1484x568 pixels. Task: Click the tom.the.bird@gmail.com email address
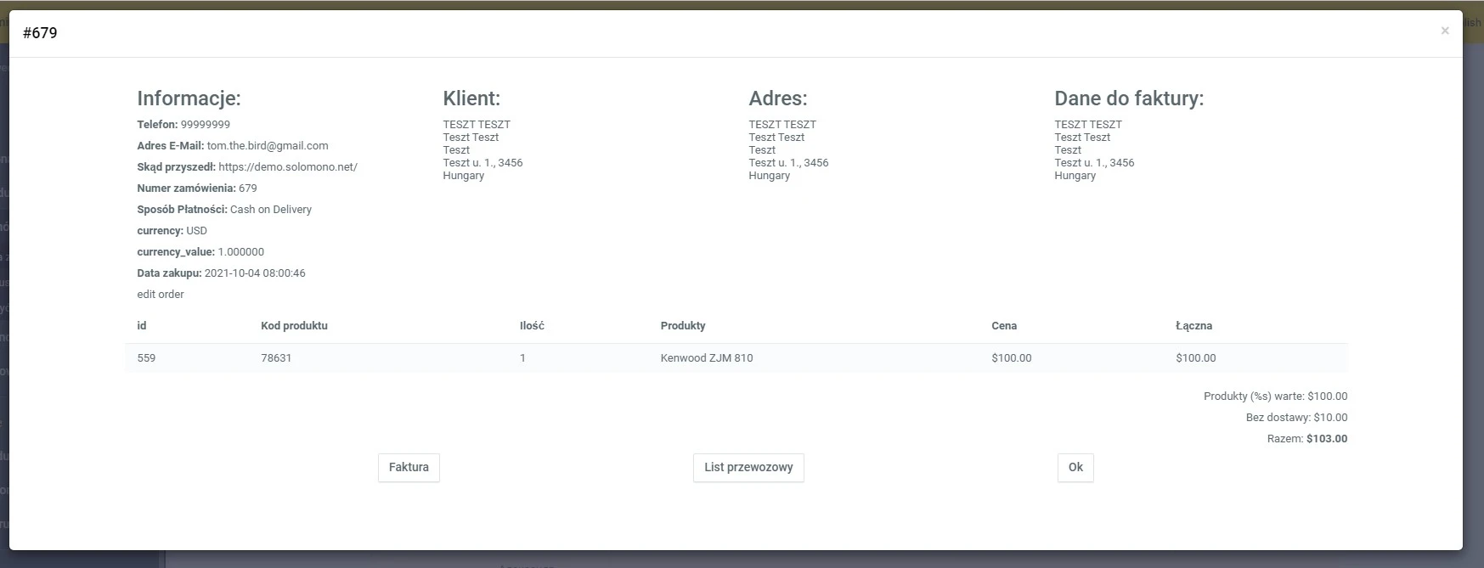[268, 146]
